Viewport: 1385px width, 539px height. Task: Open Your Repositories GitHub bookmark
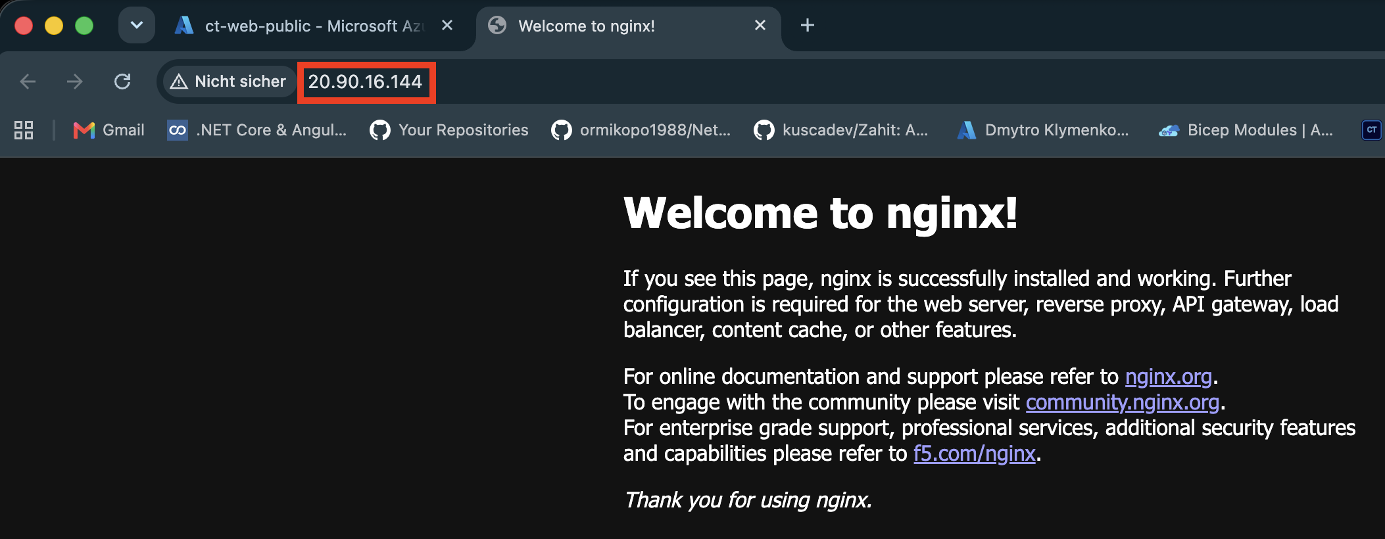(x=449, y=130)
